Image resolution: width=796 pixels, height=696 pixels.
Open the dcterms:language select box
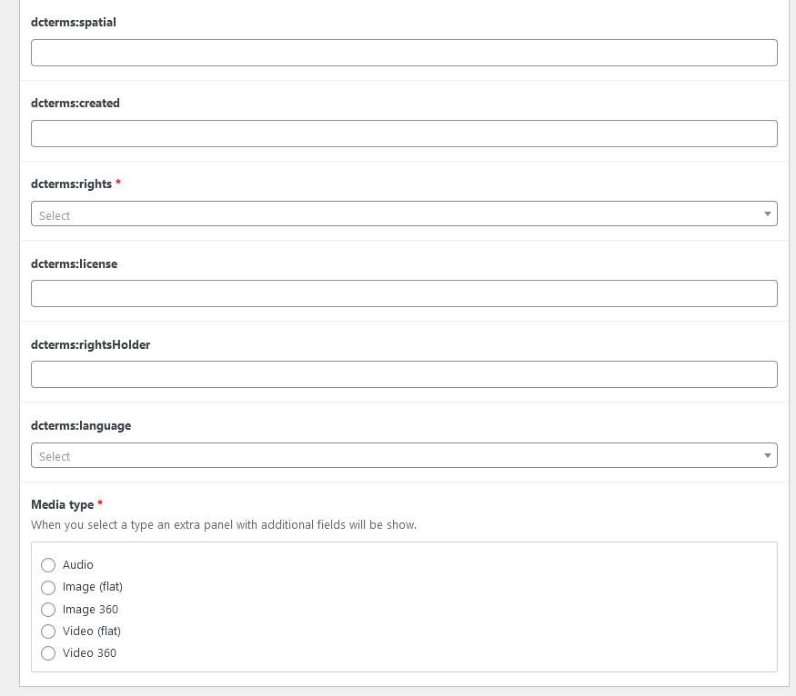coord(404,455)
